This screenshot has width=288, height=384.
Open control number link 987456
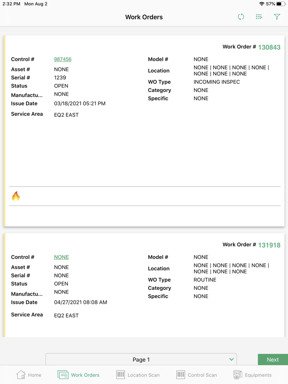click(x=62, y=59)
